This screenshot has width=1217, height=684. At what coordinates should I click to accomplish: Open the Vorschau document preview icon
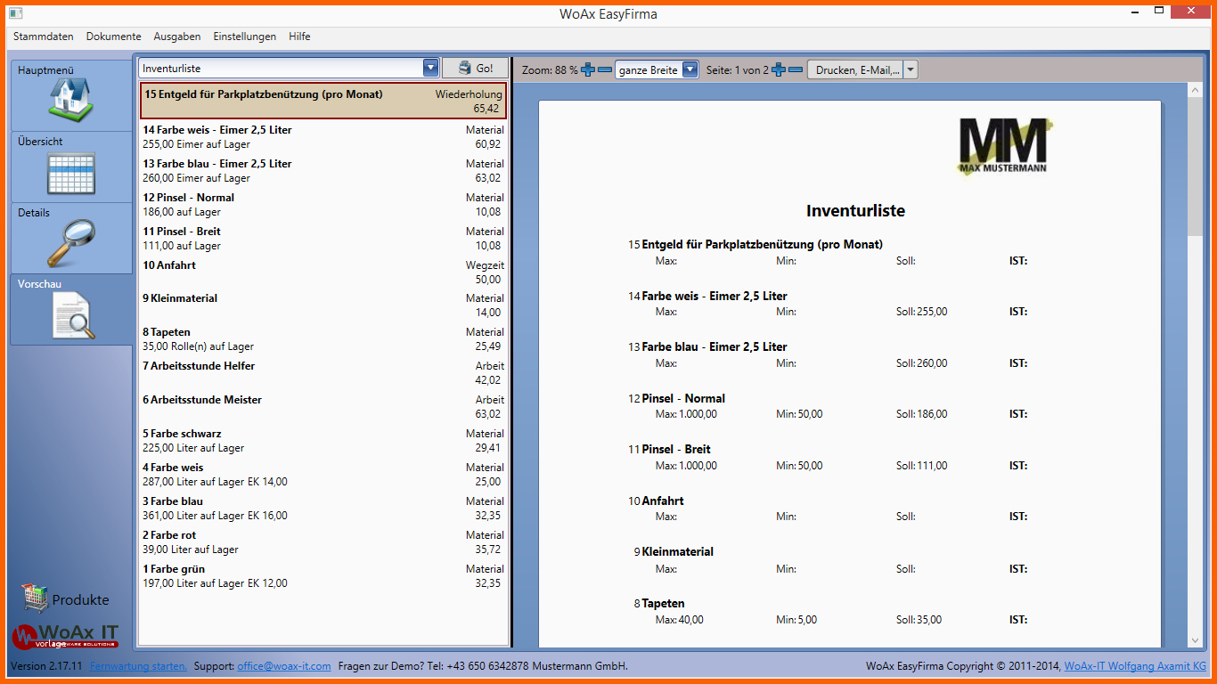pos(70,315)
